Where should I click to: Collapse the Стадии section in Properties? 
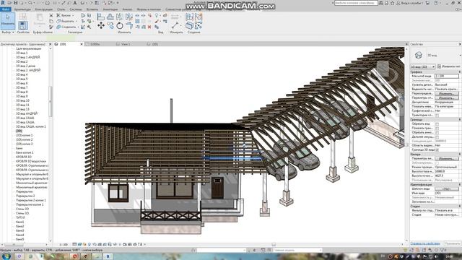coord(459,206)
